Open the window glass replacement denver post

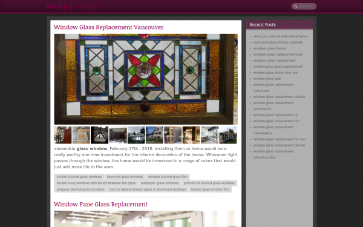pyautogui.click(x=279, y=145)
